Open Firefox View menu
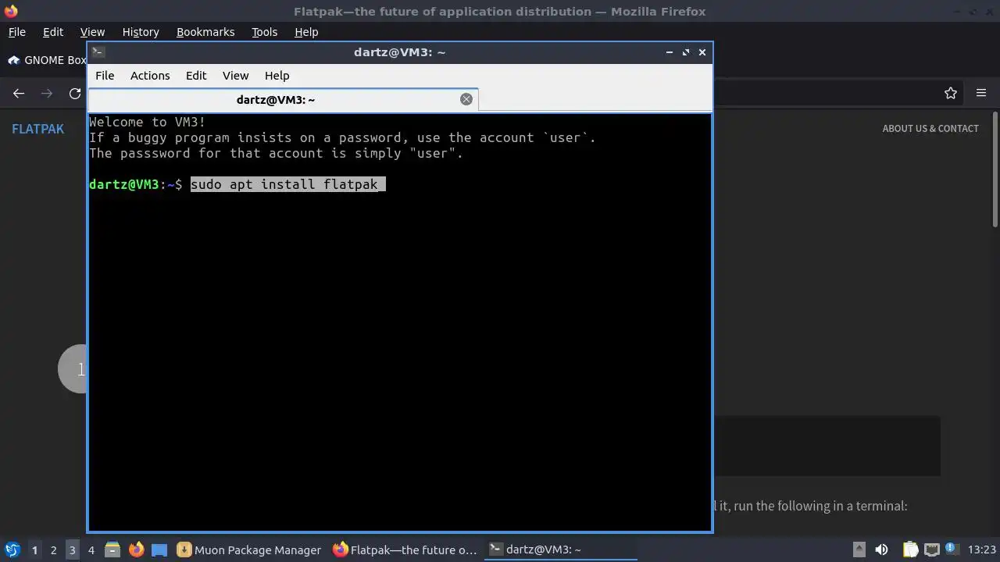This screenshot has height=562, width=1000. [x=92, y=32]
